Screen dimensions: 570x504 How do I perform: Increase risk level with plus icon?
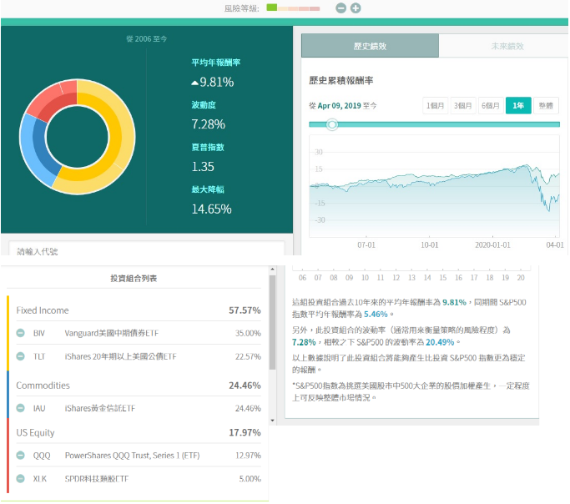356,8
